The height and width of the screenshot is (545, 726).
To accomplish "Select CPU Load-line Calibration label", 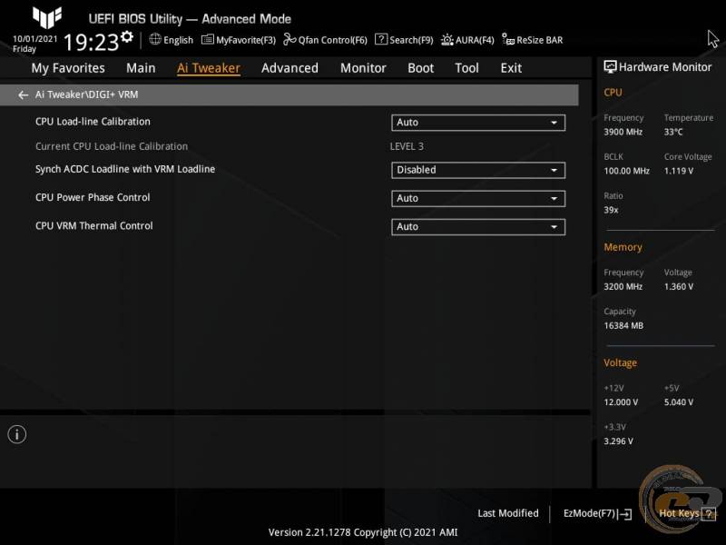I will 93,122.
